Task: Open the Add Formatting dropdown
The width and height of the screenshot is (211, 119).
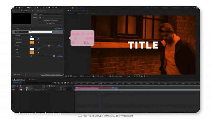Action: (x=19, y=75)
